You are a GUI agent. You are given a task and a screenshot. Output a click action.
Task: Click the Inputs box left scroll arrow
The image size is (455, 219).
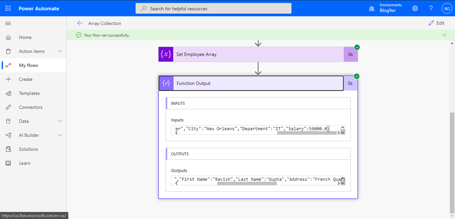(x=176, y=132)
